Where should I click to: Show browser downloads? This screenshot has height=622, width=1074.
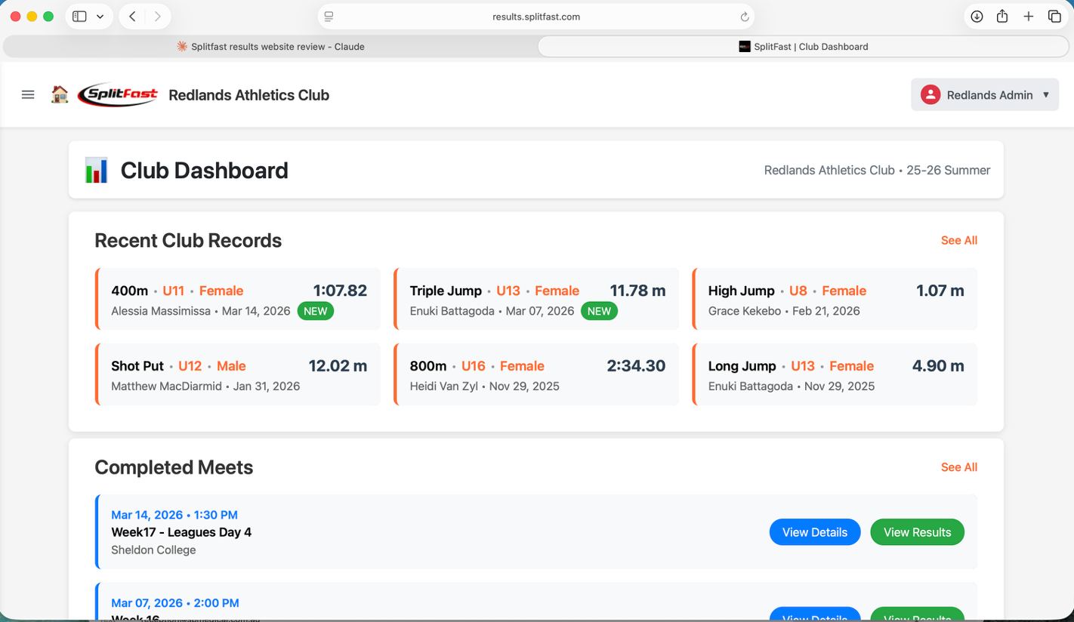(977, 16)
